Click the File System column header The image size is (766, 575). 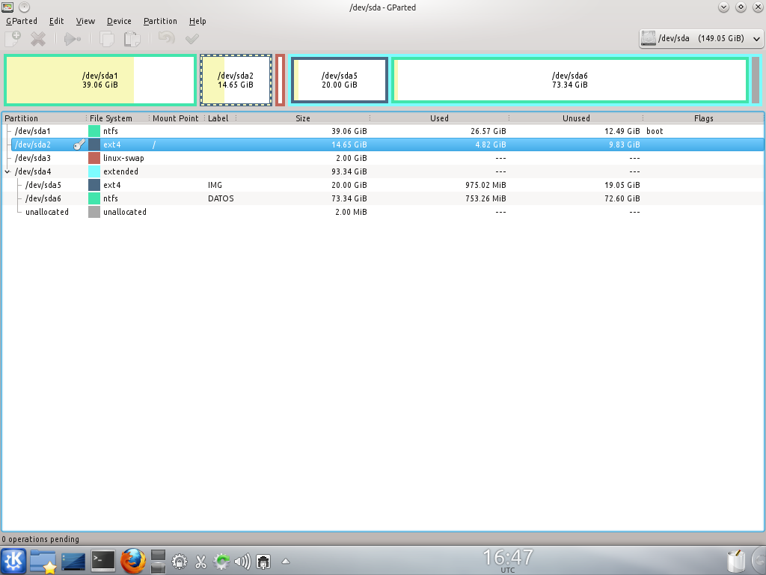point(111,118)
